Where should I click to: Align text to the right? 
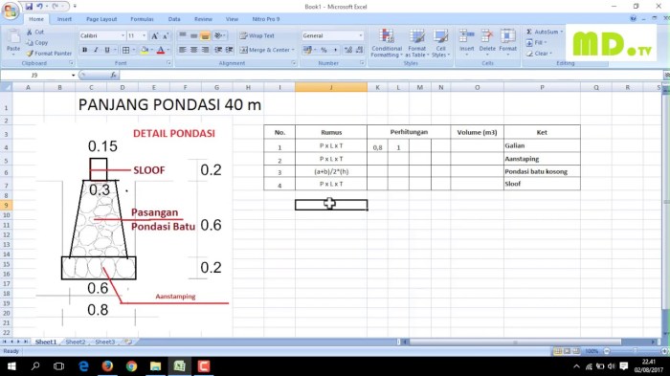(x=206, y=50)
